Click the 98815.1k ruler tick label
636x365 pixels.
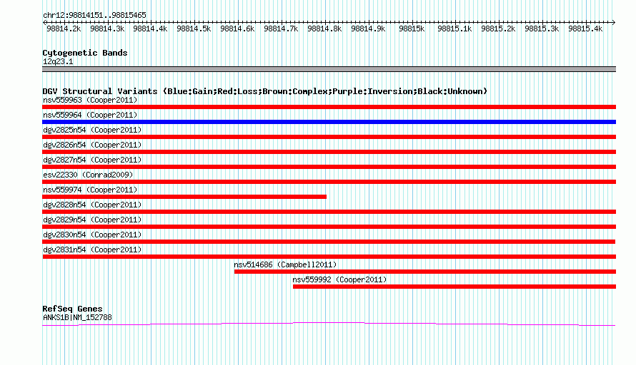tap(454, 29)
